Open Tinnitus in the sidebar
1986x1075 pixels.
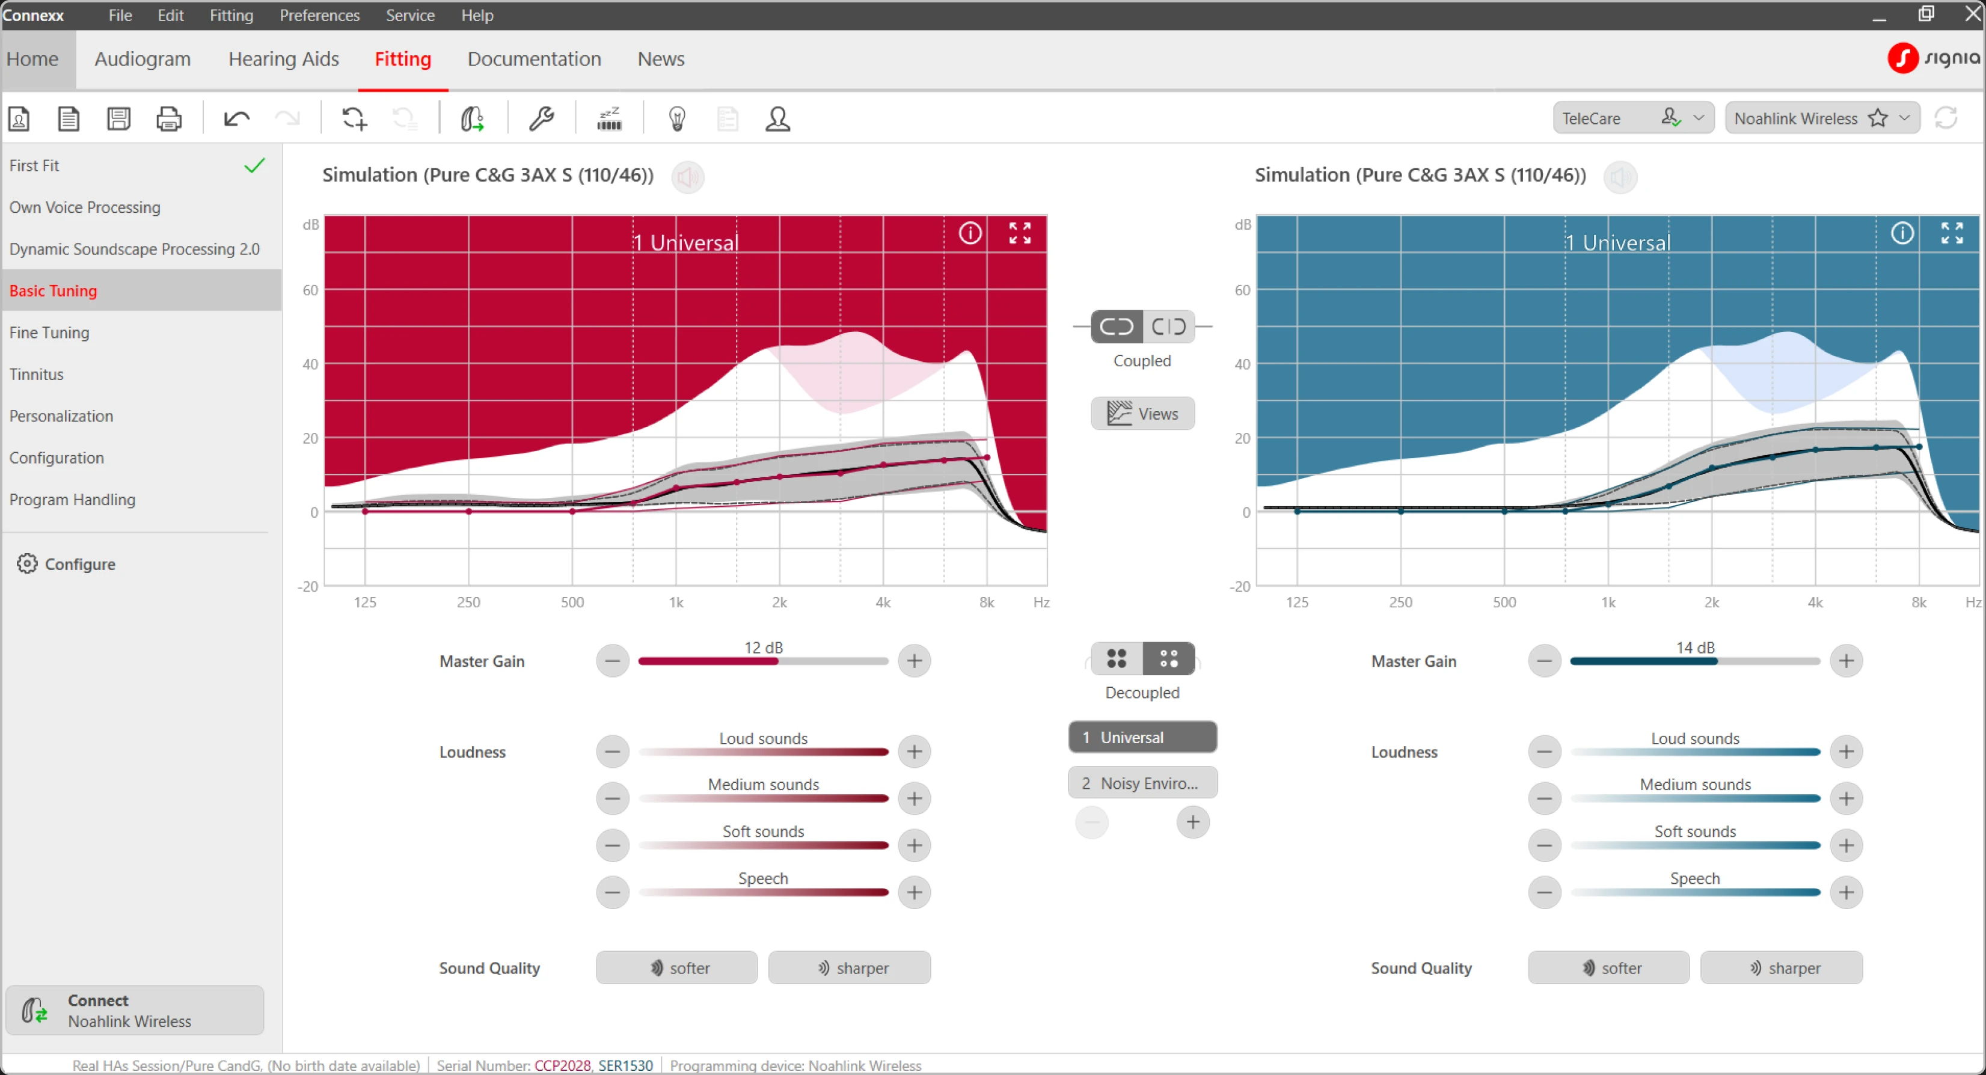(x=141, y=375)
